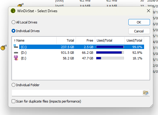Click the WinDirStat logo in title bar
158x115 pixels.
click(x=13, y=11)
